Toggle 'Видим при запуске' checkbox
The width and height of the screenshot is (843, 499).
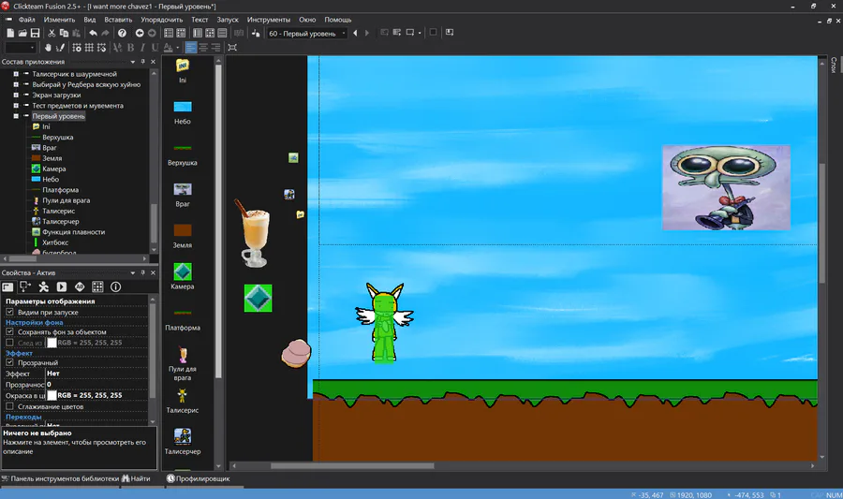(9, 312)
